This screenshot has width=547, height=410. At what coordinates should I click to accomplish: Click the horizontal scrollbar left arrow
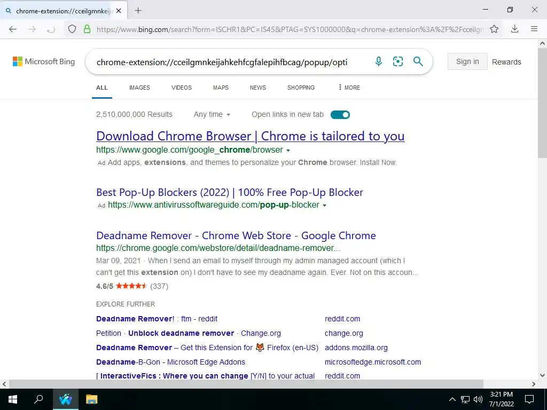tap(4, 384)
